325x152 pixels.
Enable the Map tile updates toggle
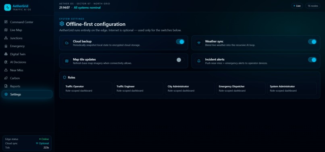point(180,60)
